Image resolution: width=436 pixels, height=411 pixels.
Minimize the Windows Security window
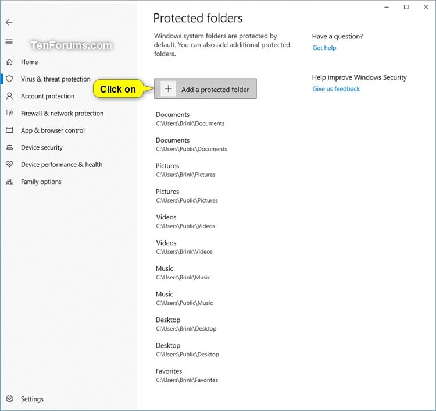click(x=387, y=7)
